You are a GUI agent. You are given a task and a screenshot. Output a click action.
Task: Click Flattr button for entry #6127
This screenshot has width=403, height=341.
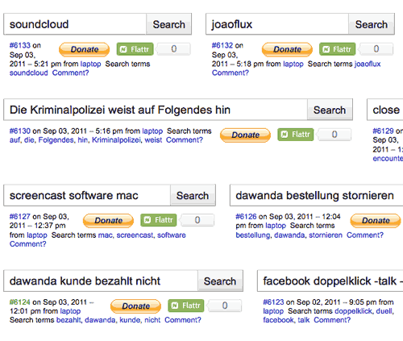[x=159, y=220]
